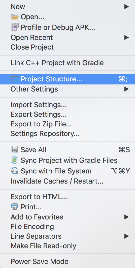The width and height of the screenshot is (135, 268).
Task: Expand the Other Settings submenu arrow
Action: click(x=126, y=89)
